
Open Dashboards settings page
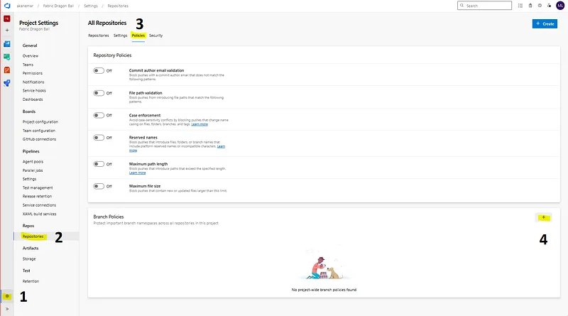pyautogui.click(x=33, y=99)
